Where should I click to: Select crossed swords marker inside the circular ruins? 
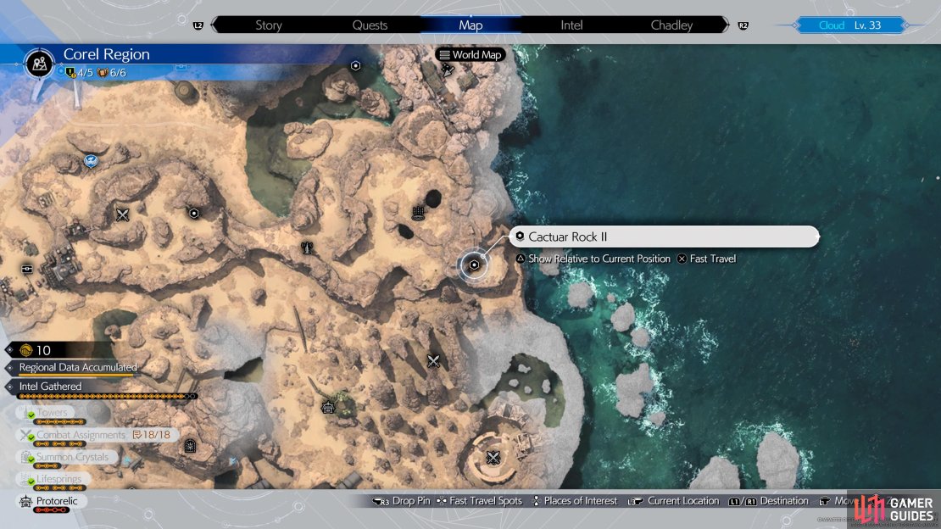tap(493, 458)
